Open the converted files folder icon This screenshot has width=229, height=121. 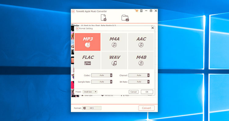pos(125,18)
